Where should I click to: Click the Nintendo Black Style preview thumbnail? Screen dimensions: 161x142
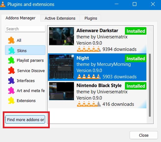point(62,91)
